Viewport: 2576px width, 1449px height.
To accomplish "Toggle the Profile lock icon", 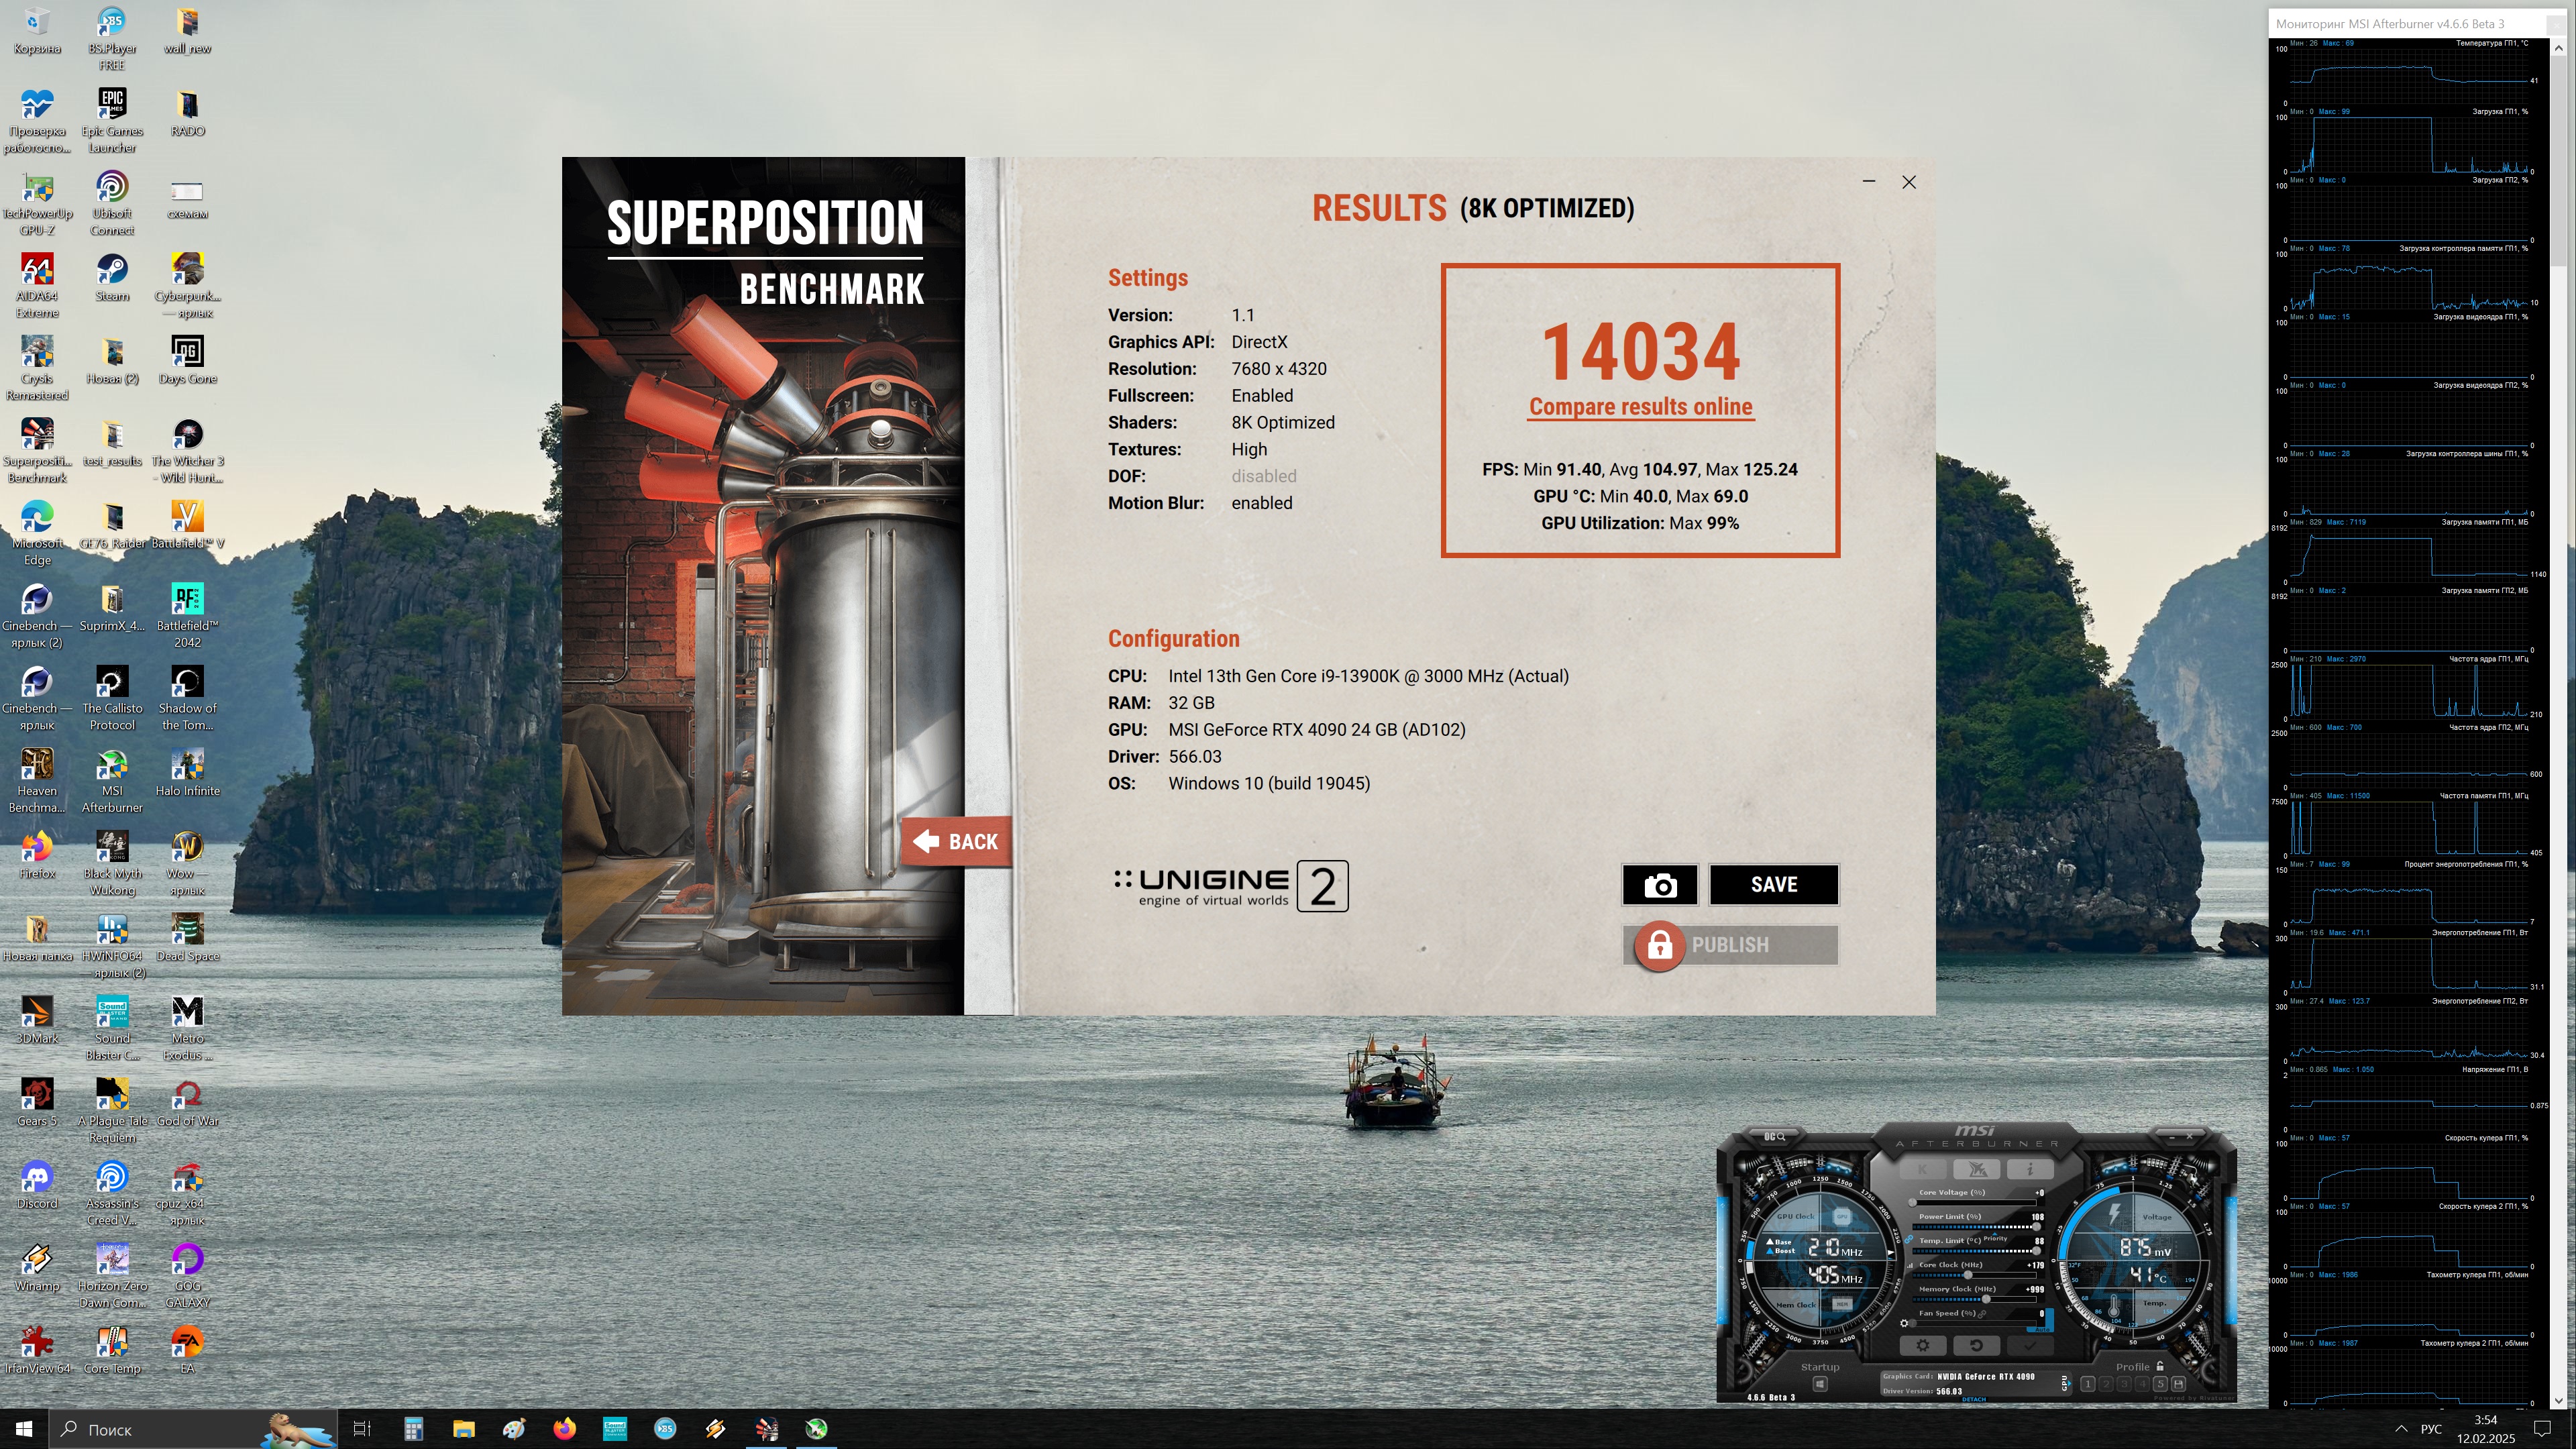I will pos(2160,1366).
